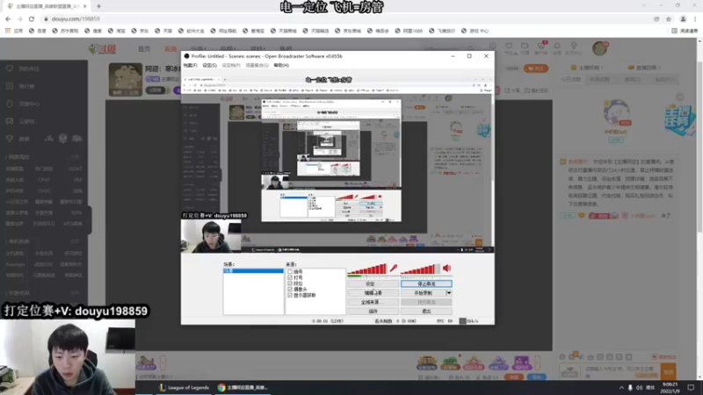Select the highlighted scene in the OBS scenes list
Image resolution: width=703 pixels, height=395 pixels.
tap(253, 271)
